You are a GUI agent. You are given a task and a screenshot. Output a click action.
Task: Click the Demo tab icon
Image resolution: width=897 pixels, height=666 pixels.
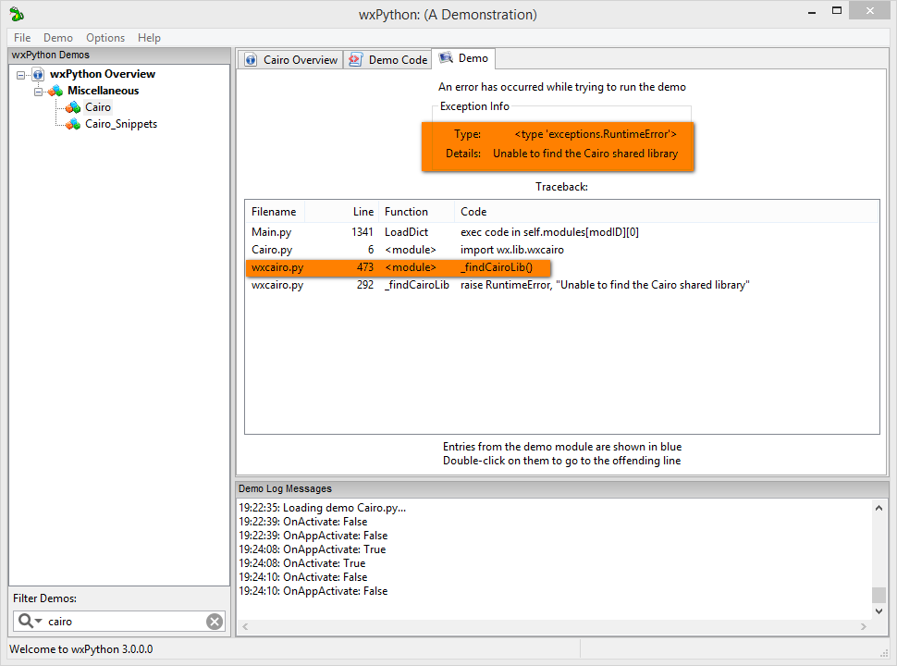coord(446,57)
